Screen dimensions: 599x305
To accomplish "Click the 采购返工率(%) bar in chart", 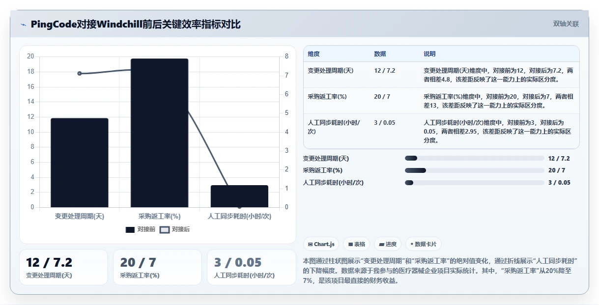I will [x=160, y=133].
